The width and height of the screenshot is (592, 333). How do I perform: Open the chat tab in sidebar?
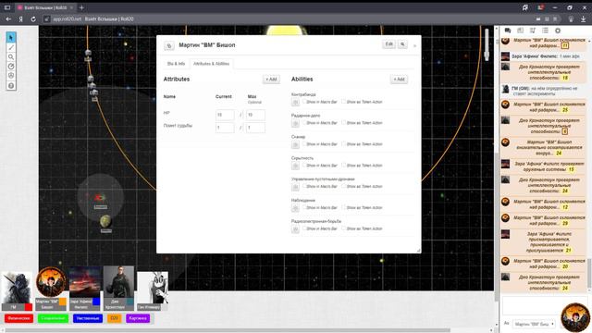click(x=508, y=31)
